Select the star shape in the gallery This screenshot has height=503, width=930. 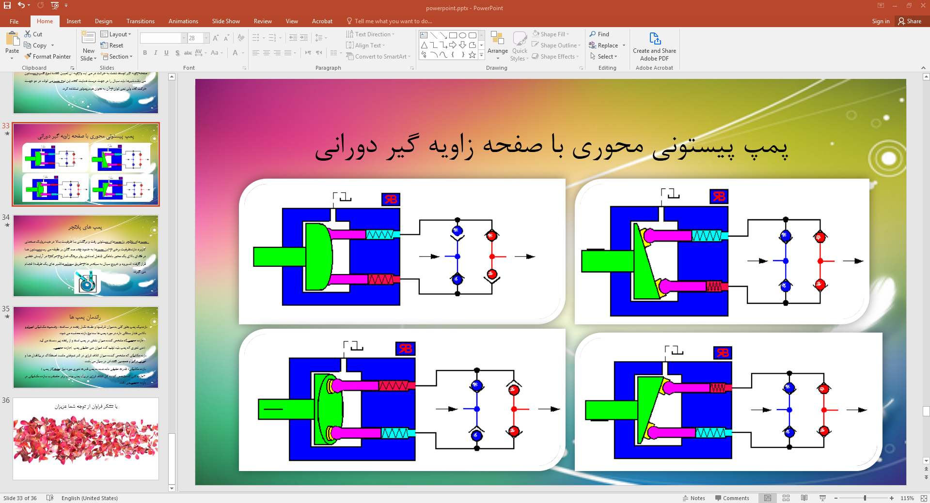coord(472,55)
